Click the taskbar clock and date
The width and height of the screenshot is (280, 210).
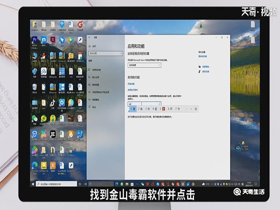[x=249, y=184]
